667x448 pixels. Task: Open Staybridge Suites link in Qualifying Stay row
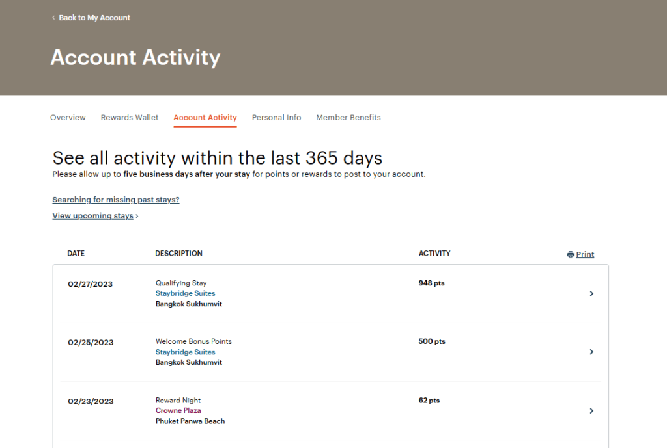(185, 293)
